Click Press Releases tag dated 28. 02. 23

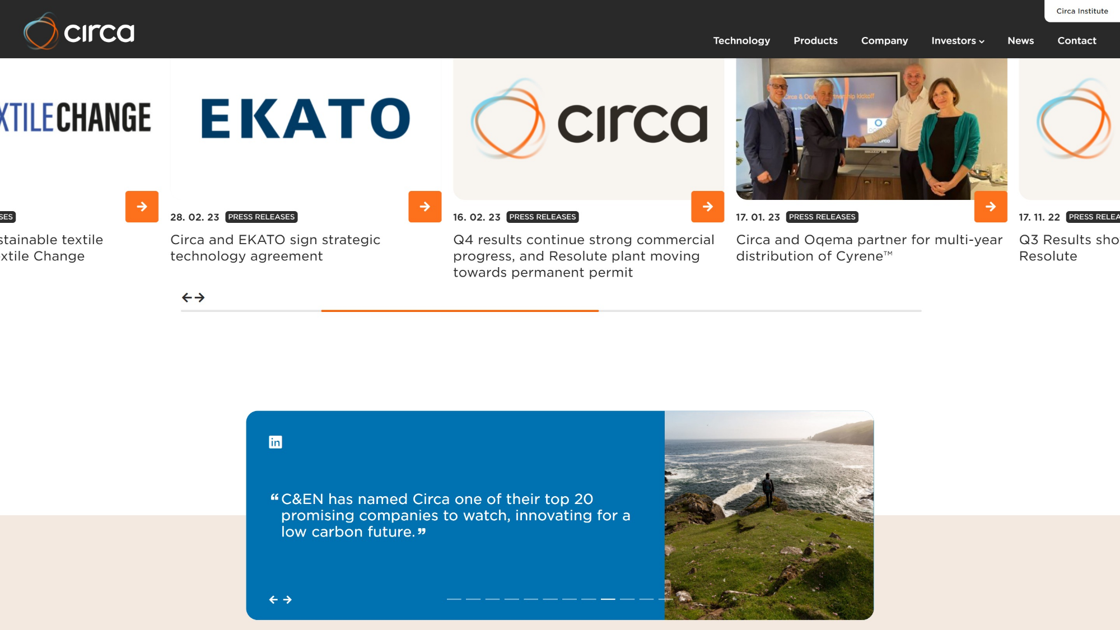(262, 217)
